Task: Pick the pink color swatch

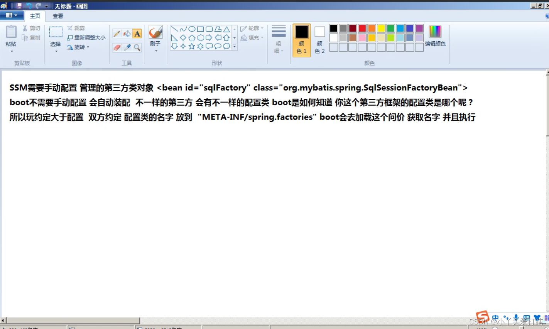Action: [x=362, y=38]
